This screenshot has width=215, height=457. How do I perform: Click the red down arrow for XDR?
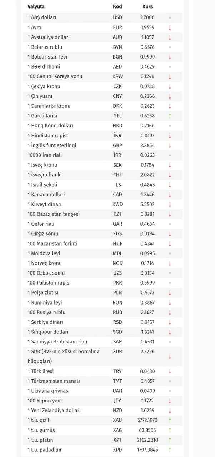tap(170, 356)
